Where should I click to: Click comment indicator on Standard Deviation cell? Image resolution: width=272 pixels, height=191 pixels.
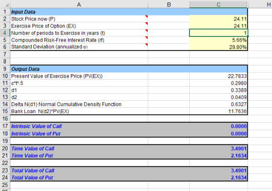[x=146, y=45]
